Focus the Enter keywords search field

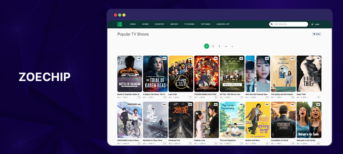tap(289, 24)
